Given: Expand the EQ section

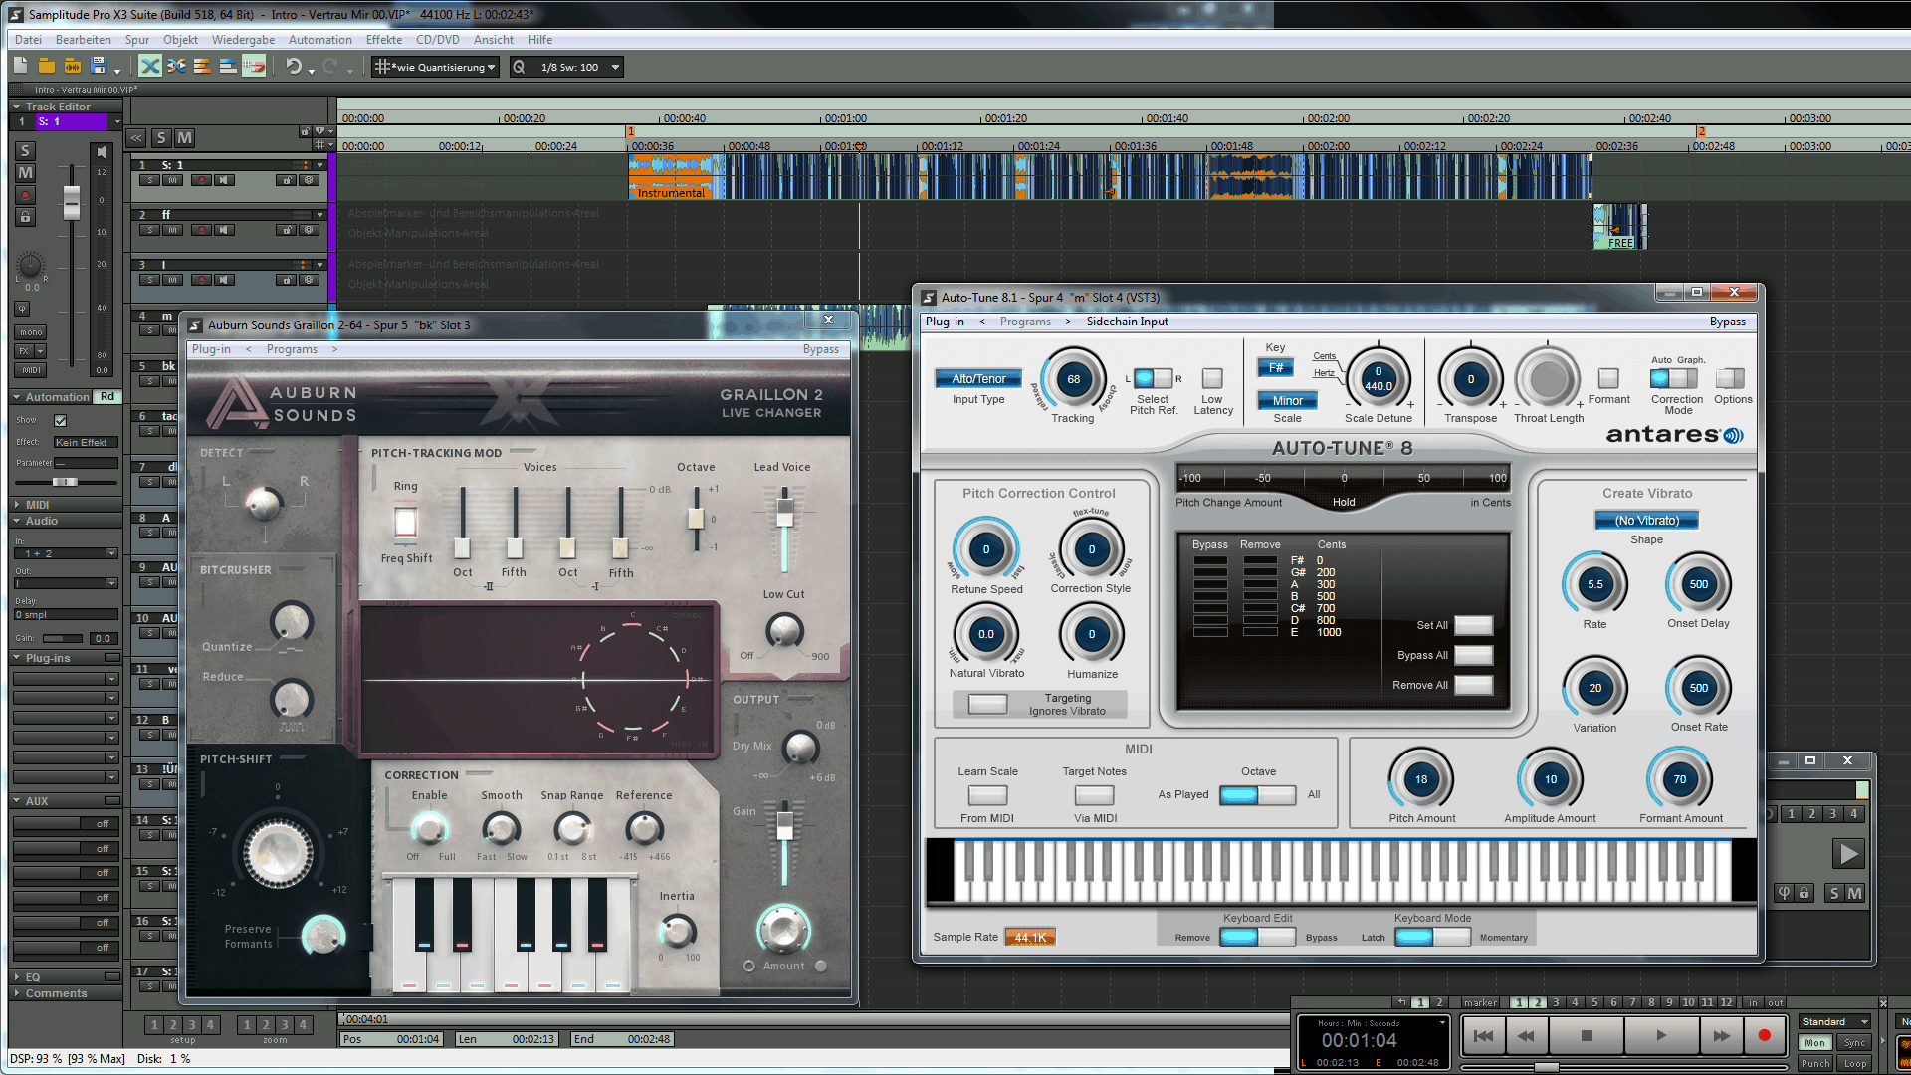Looking at the screenshot, I should [x=16, y=977].
